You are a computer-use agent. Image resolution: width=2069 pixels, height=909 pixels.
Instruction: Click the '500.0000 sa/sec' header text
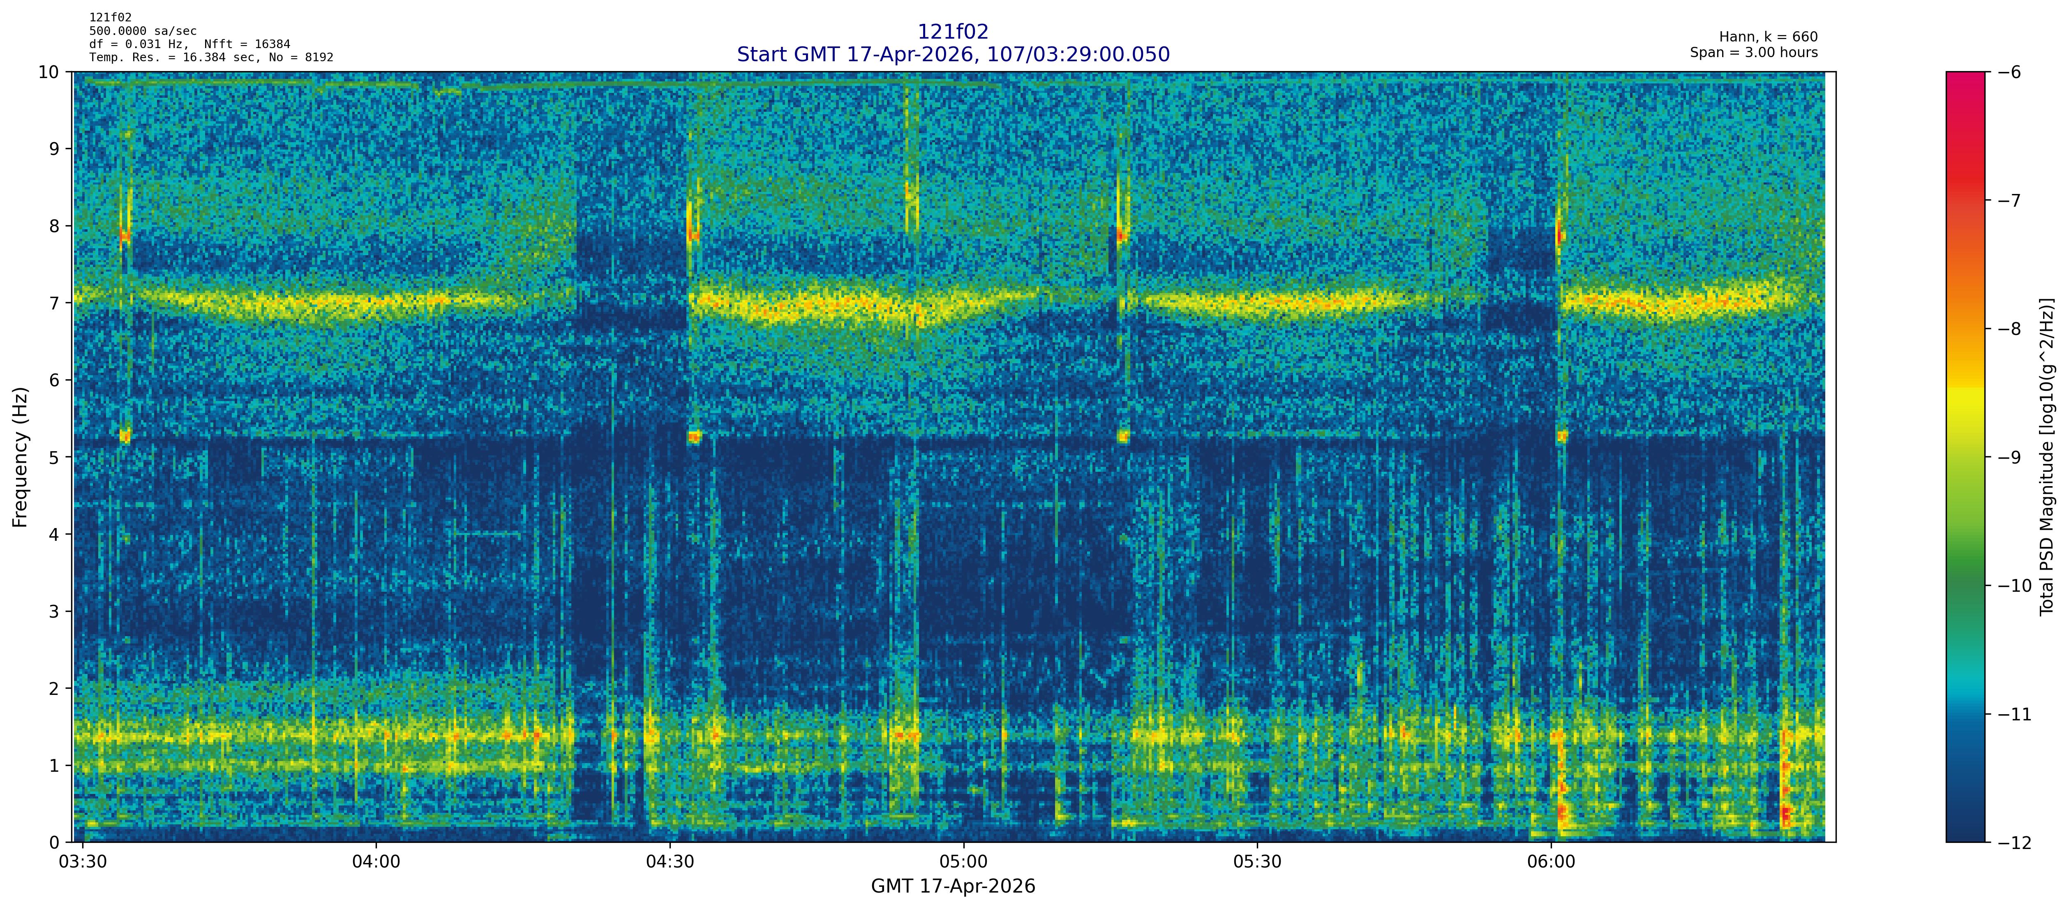coord(142,31)
